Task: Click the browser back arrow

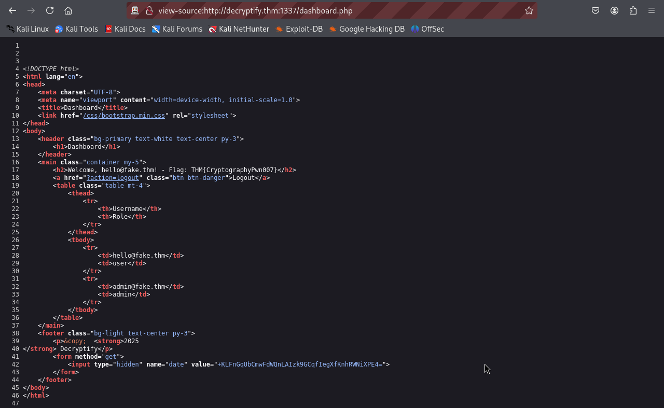Action: click(12, 10)
